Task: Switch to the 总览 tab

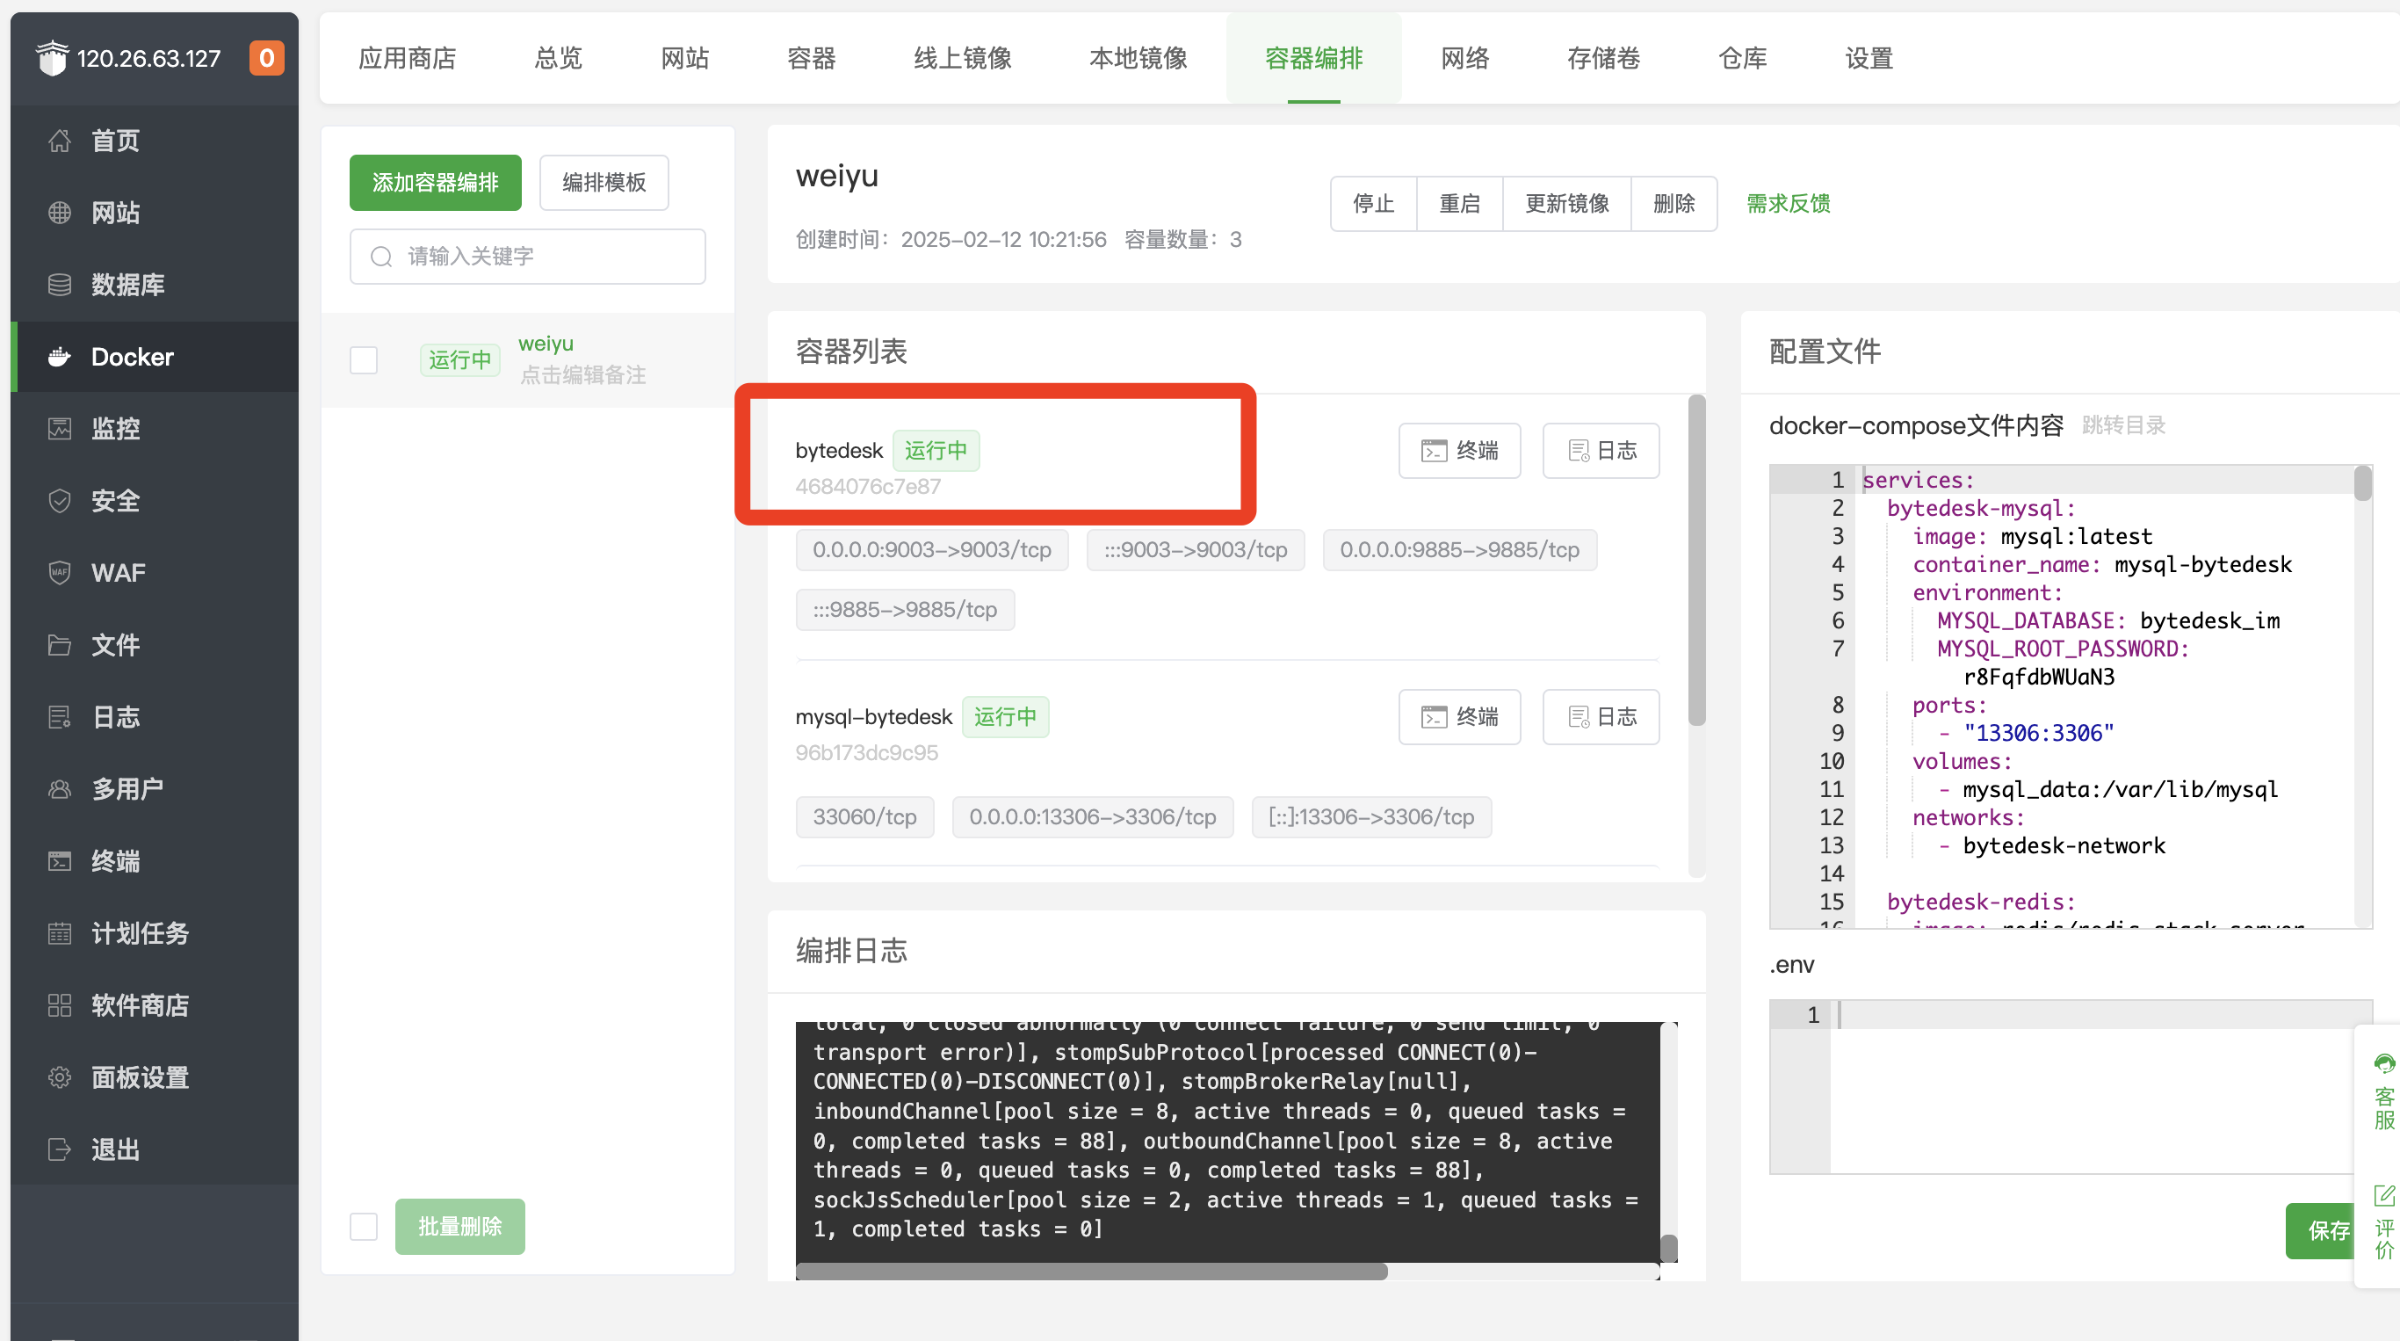Action: tap(558, 58)
